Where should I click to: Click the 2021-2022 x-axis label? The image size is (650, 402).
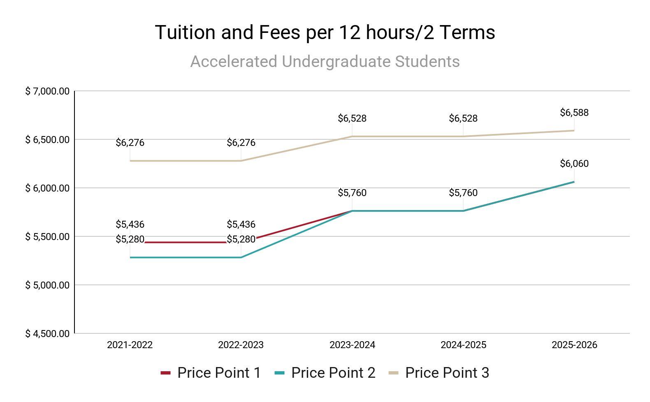[130, 345]
